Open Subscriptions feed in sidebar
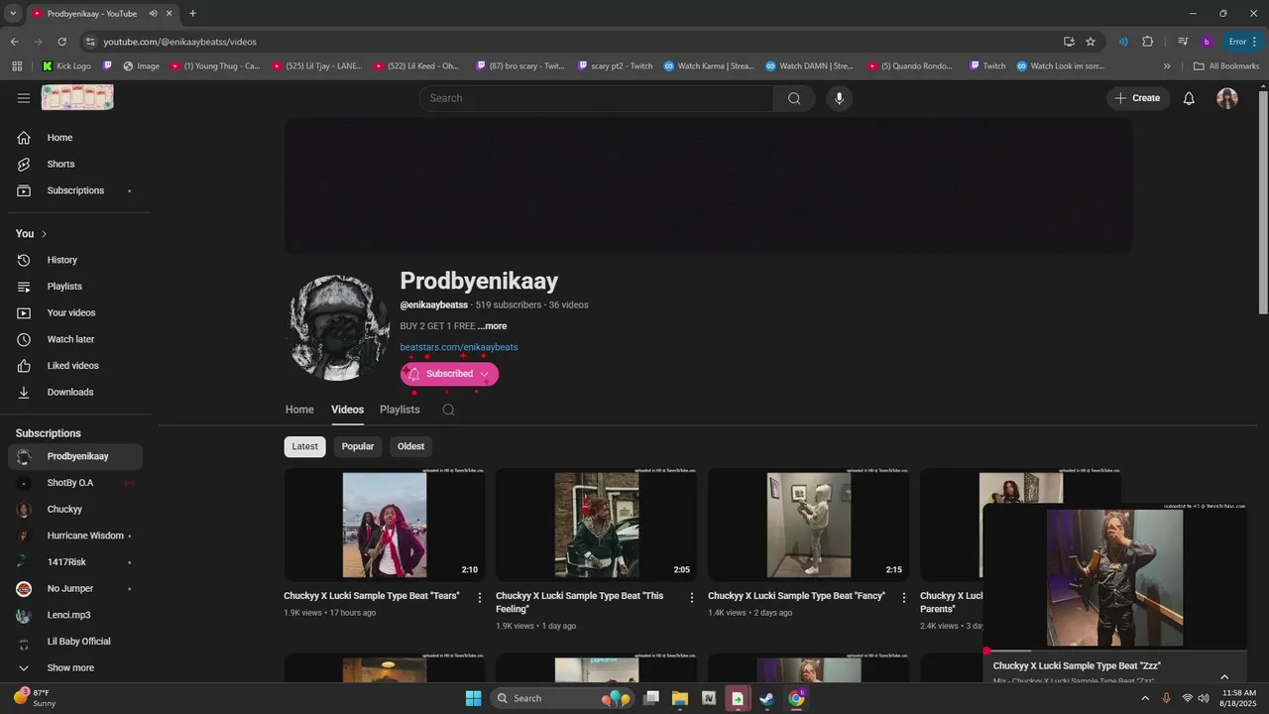 (75, 190)
